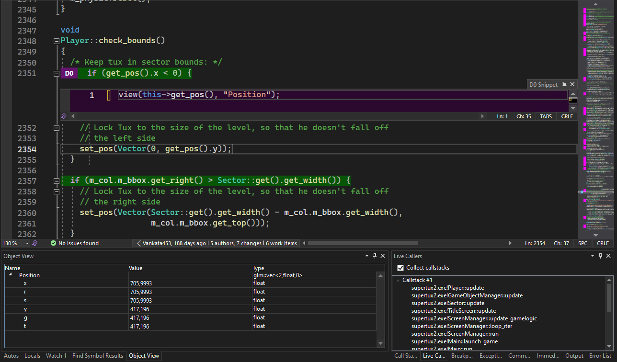Collapse the if block at line 2357
Image resolution: width=617 pixels, height=362 pixels.
coord(56,181)
